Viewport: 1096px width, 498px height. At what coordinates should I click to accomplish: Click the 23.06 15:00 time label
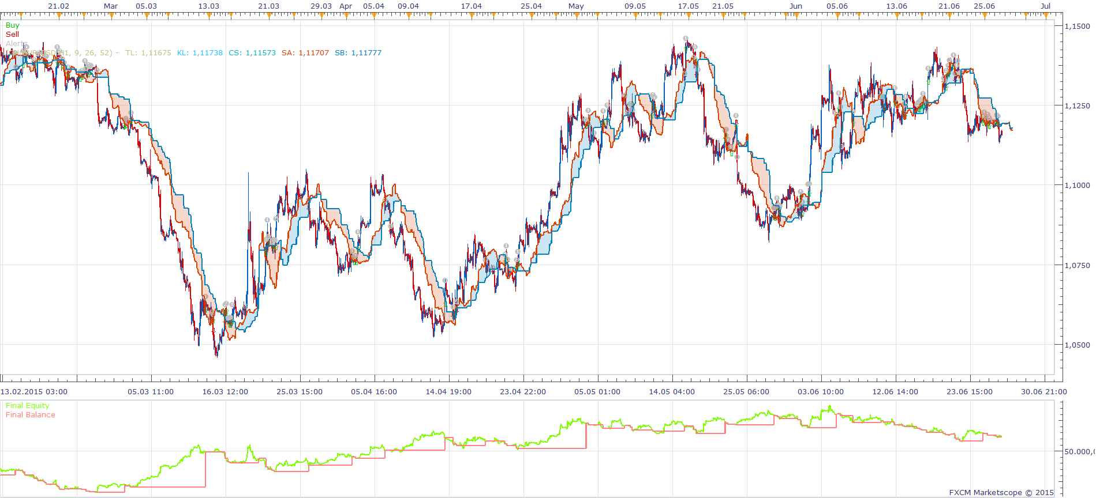pos(970,392)
